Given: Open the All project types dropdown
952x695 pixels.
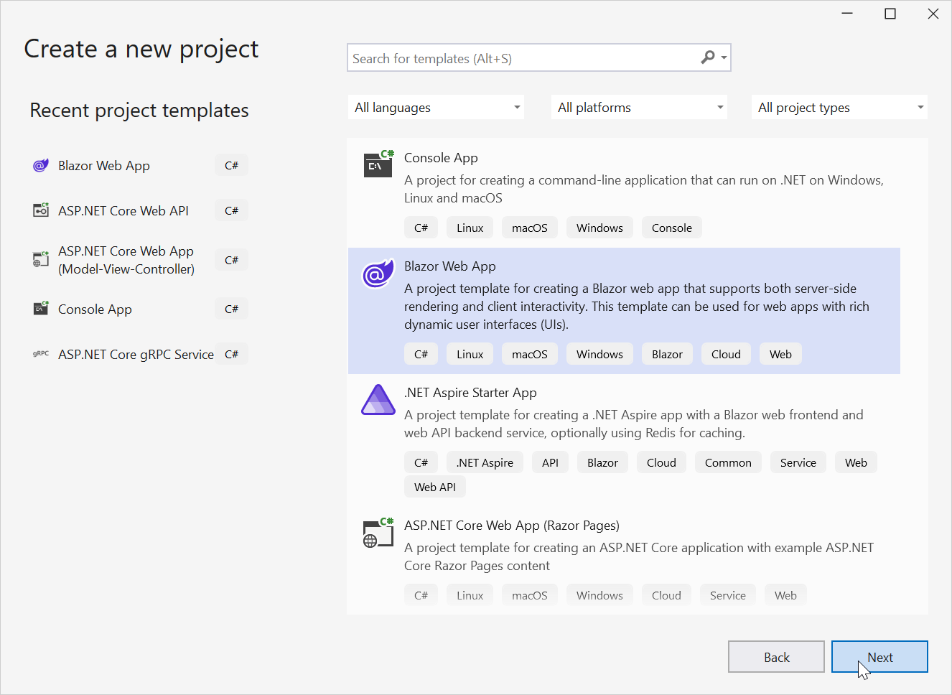Looking at the screenshot, I should point(839,107).
